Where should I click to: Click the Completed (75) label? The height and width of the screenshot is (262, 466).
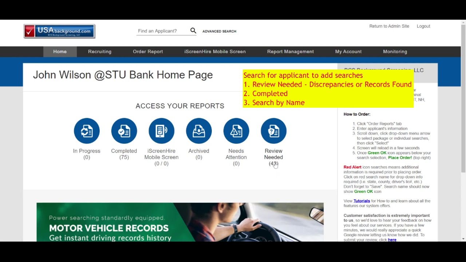point(124,154)
